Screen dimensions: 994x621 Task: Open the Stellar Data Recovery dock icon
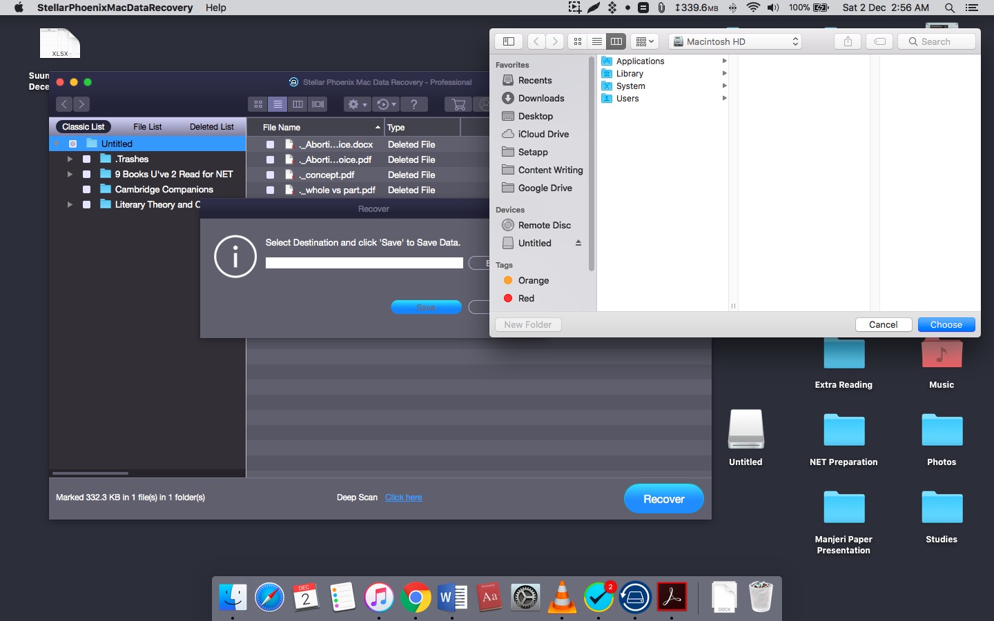tap(635, 597)
